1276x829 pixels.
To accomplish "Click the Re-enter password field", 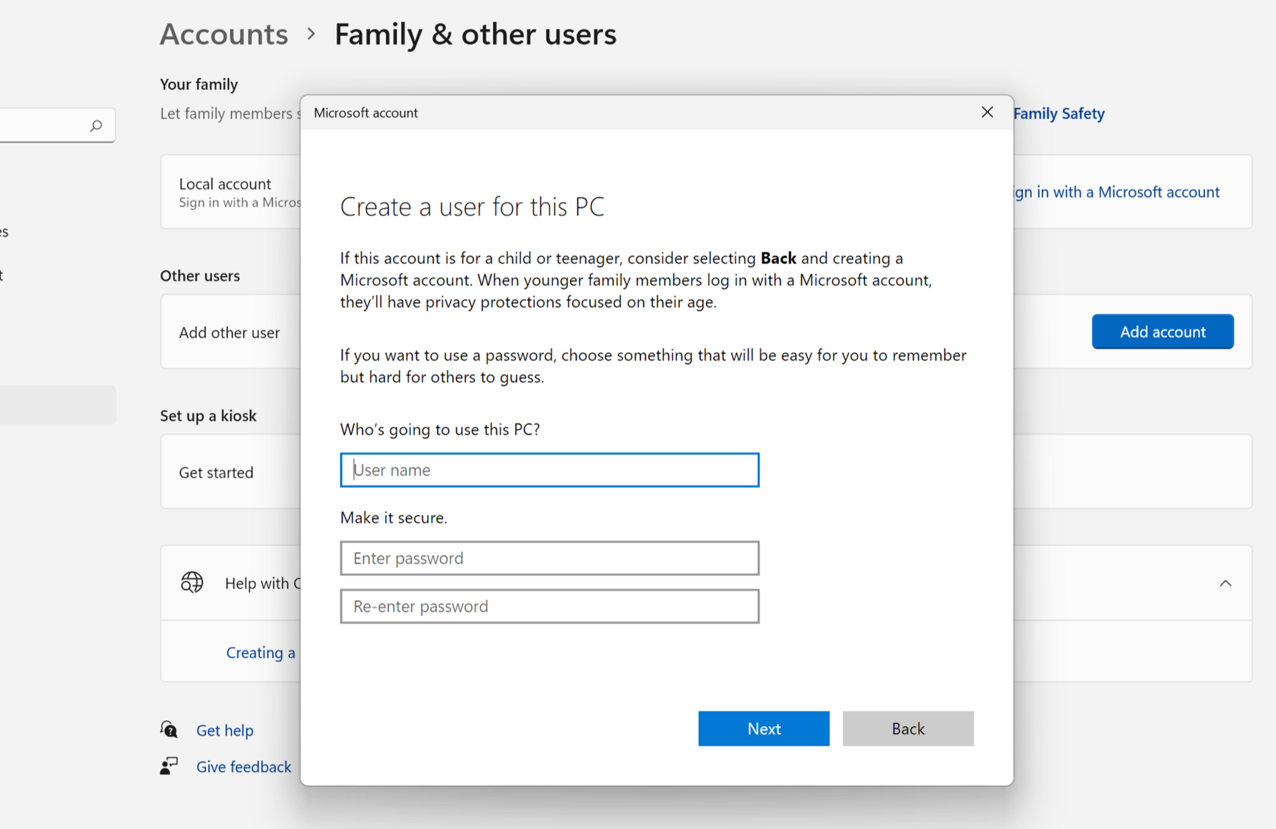I will coord(549,606).
